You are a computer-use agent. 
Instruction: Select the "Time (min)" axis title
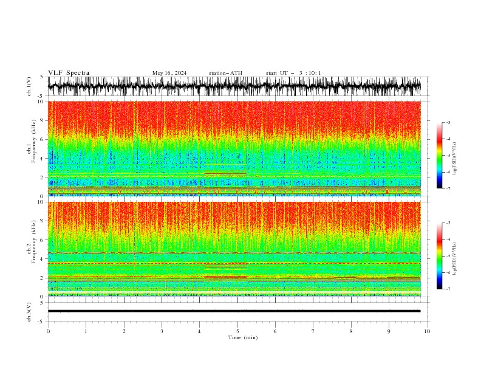point(243,337)
